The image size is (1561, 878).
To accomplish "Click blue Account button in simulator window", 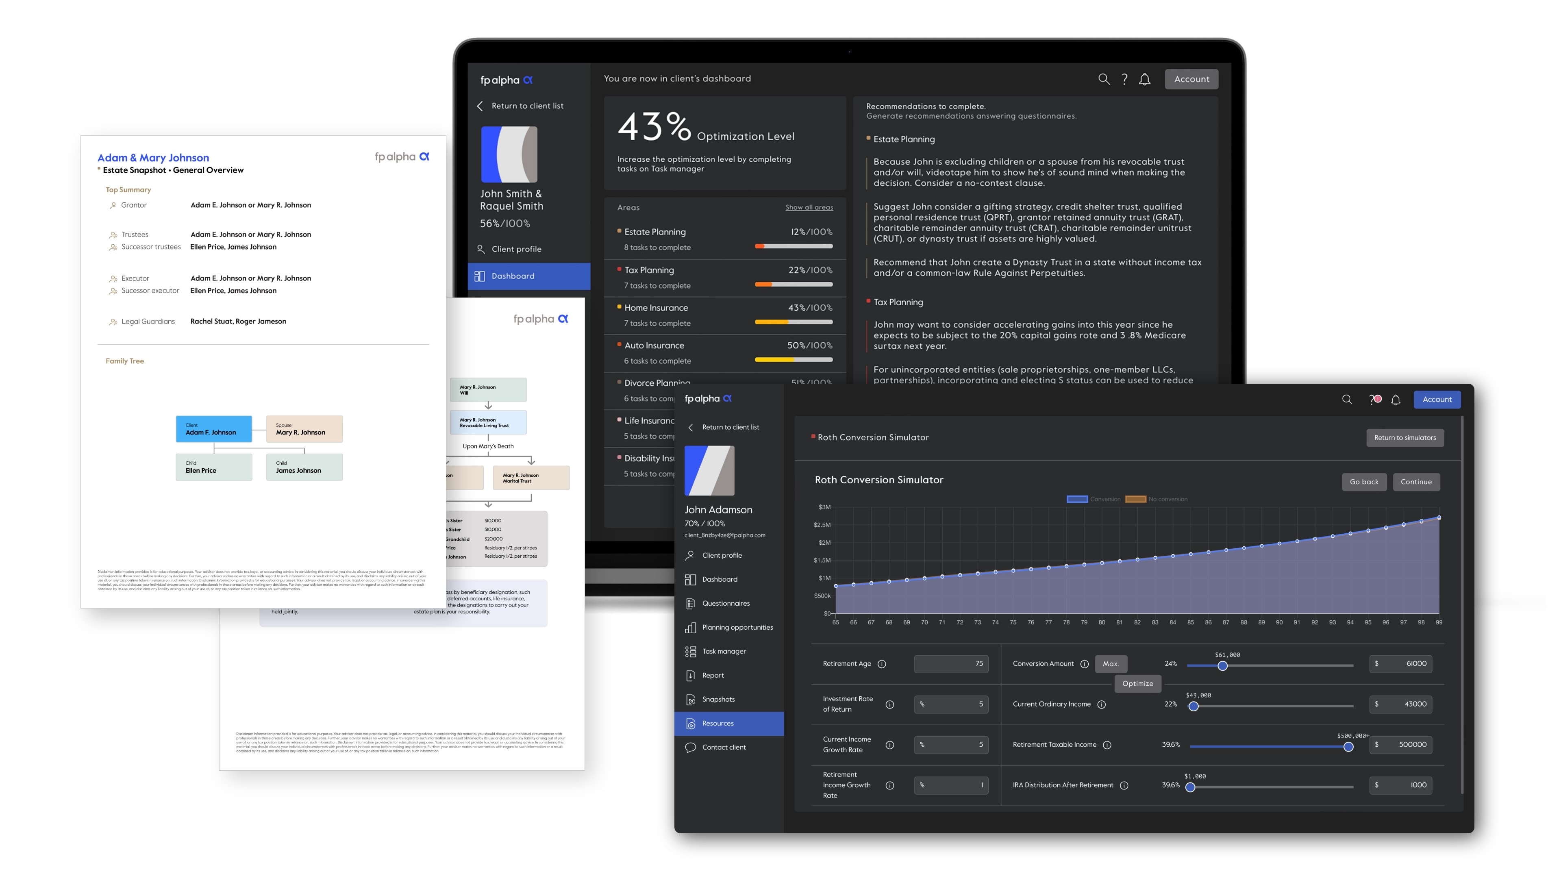I will (1437, 399).
